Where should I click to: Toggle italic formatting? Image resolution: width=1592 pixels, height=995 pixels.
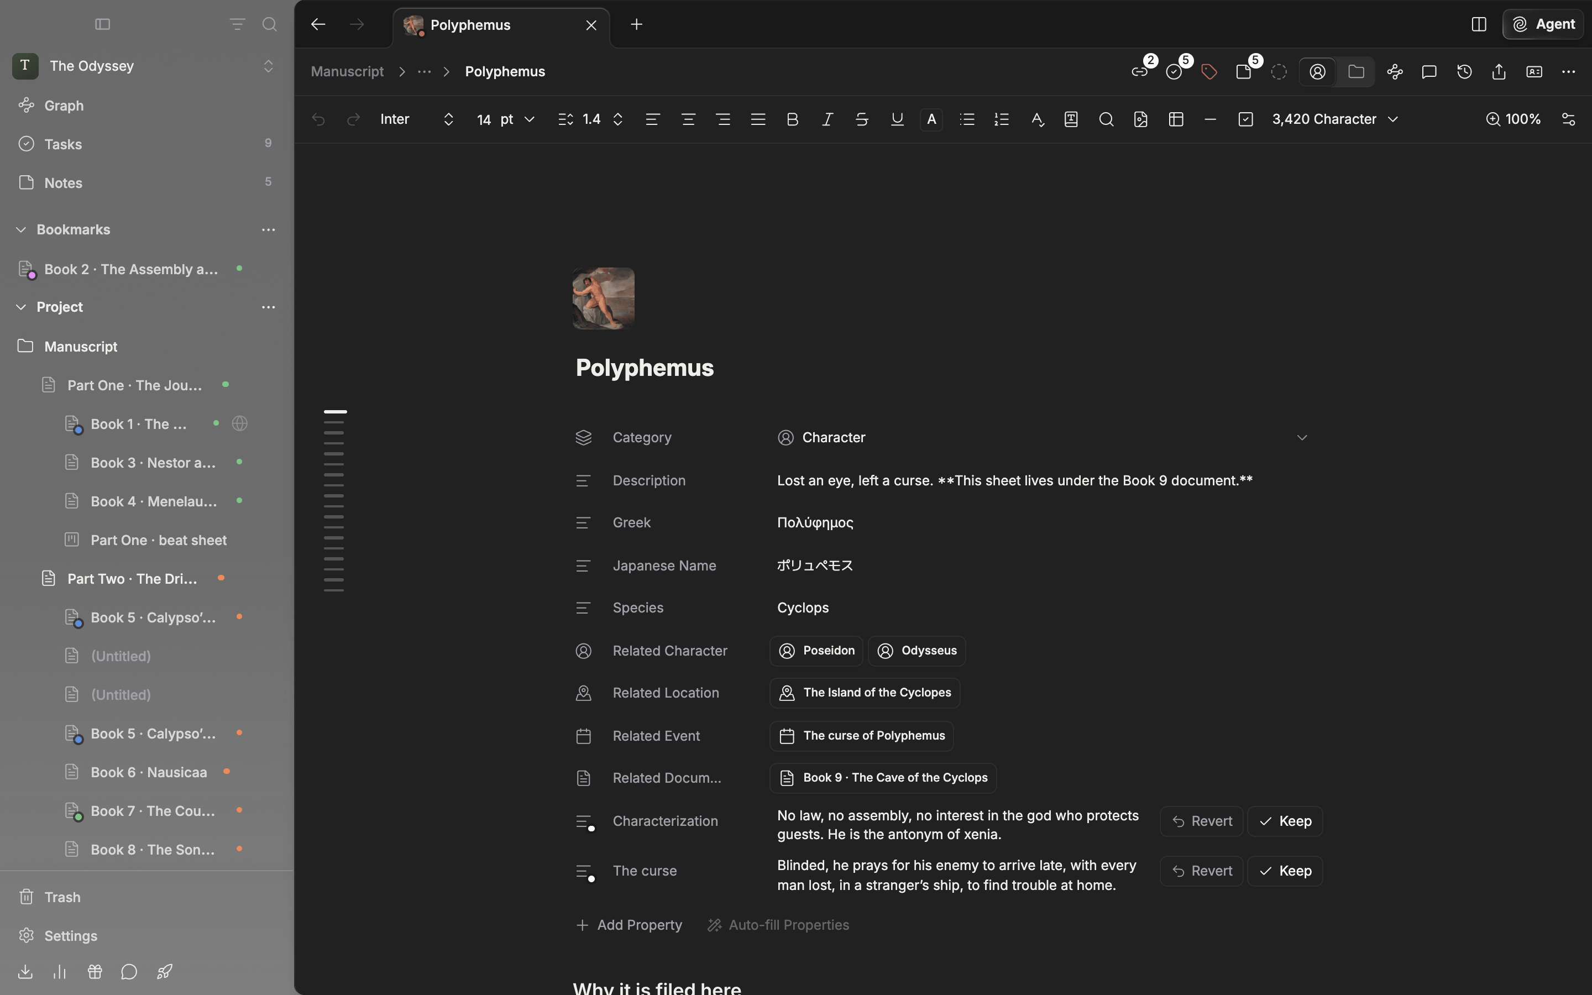[828, 119]
